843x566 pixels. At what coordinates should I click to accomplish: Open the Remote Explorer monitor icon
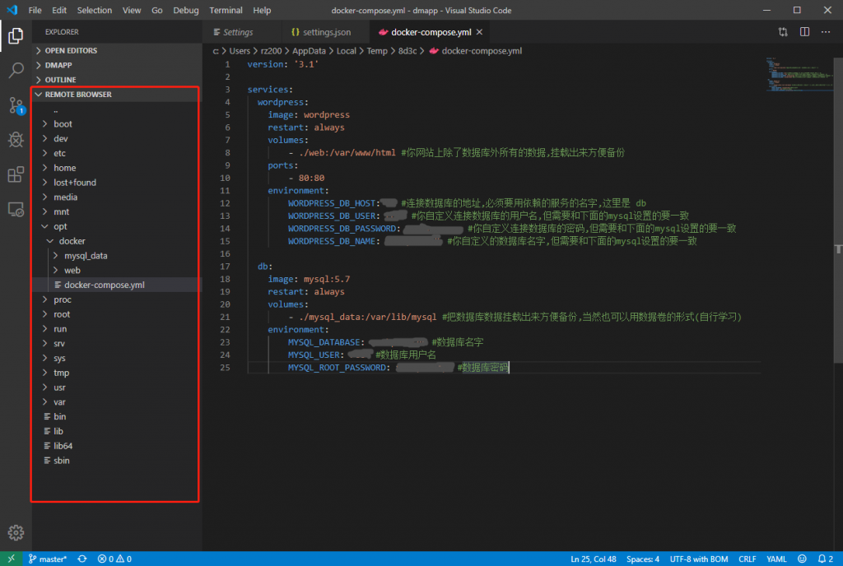click(16, 210)
